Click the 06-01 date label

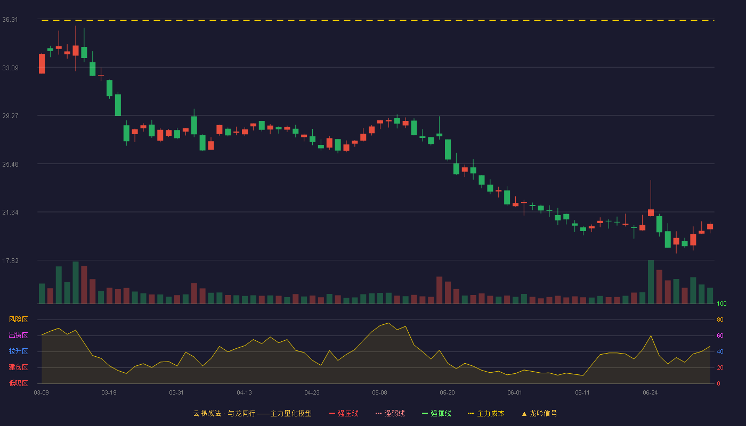point(515,392)
